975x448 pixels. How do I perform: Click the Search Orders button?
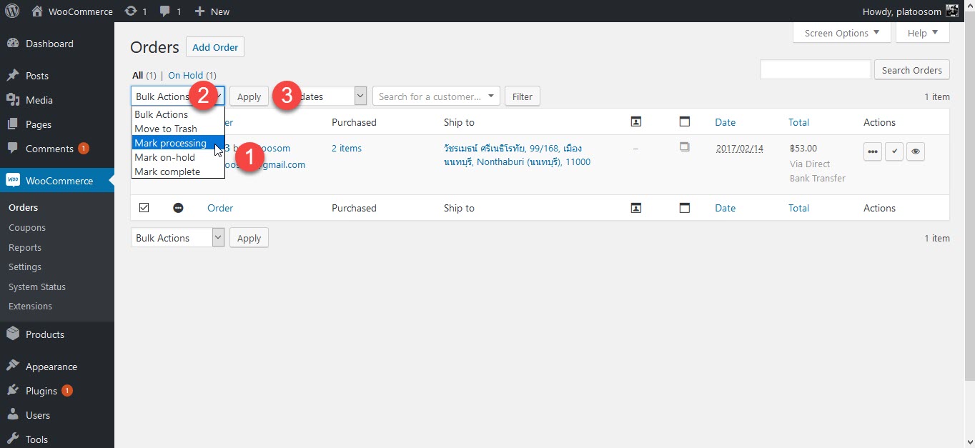pos(912,70)
